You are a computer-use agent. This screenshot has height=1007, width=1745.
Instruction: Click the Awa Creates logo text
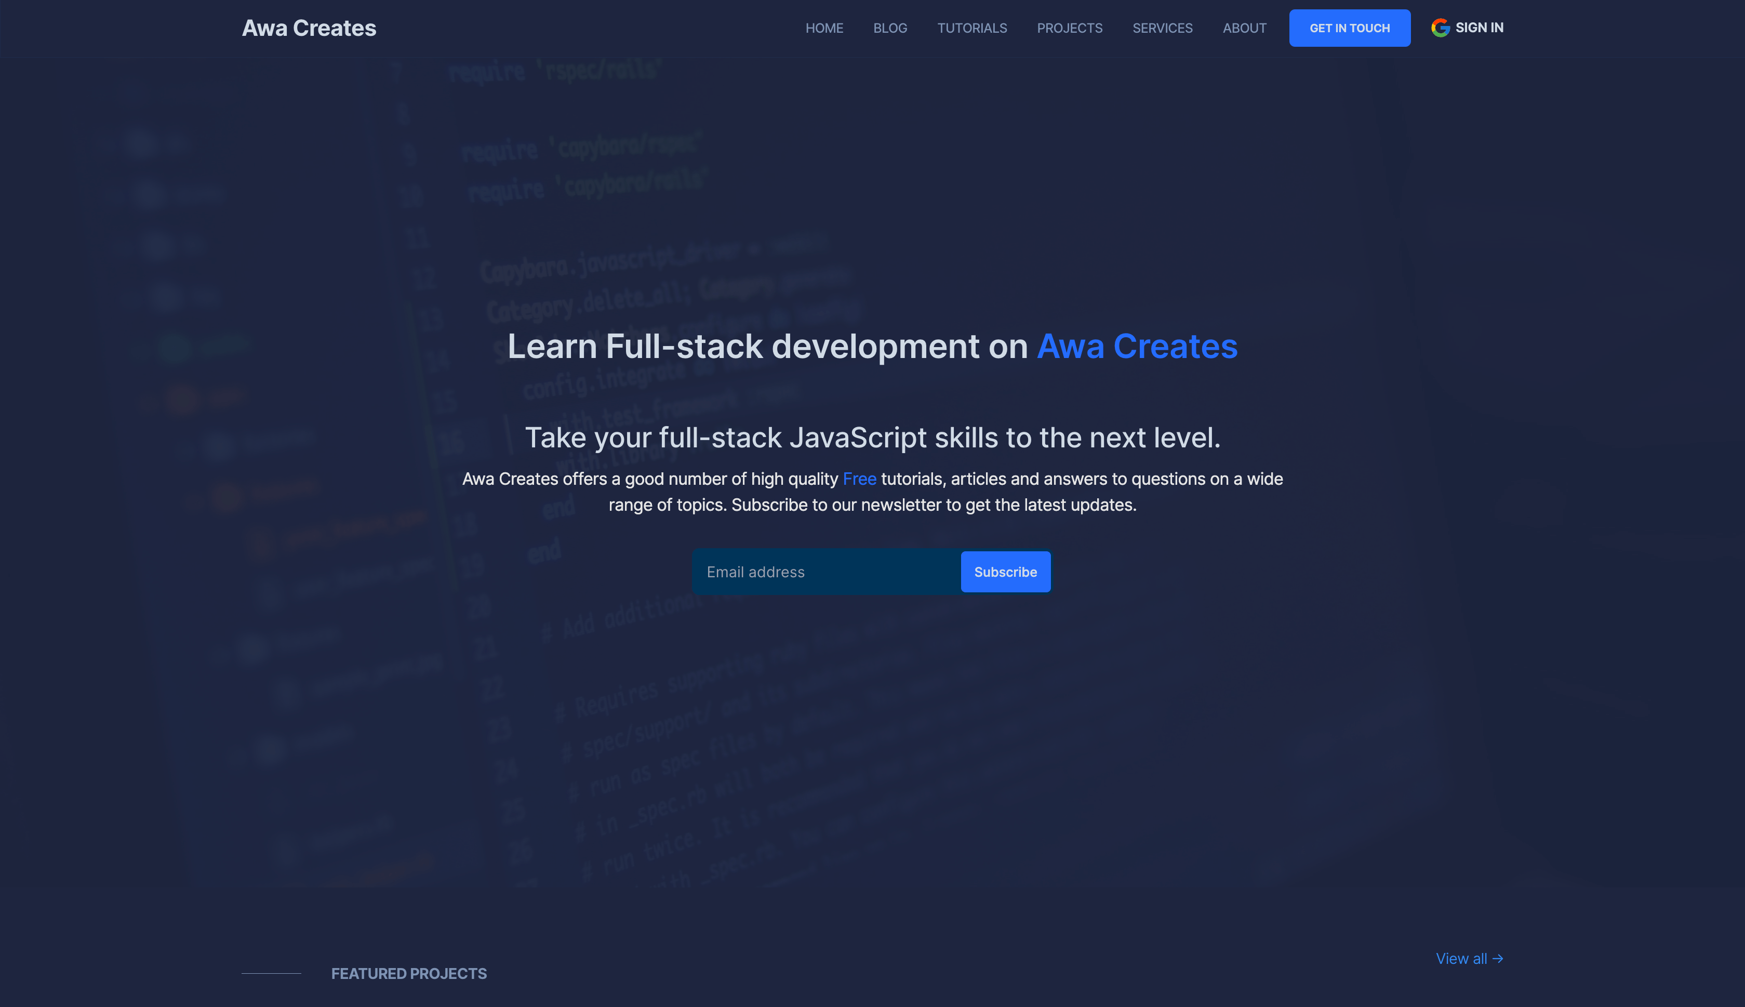pyautogui.click(x=309, y=28)
